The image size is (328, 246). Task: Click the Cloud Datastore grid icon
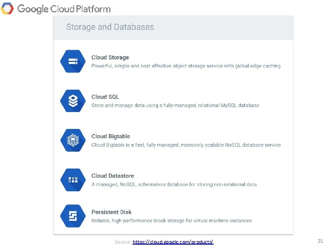(73, 180)
